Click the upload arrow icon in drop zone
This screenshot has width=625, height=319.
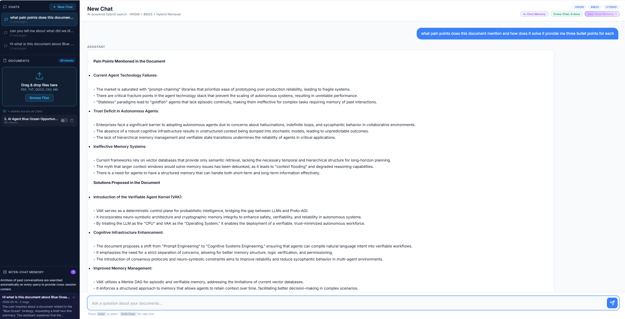[39, 76]
